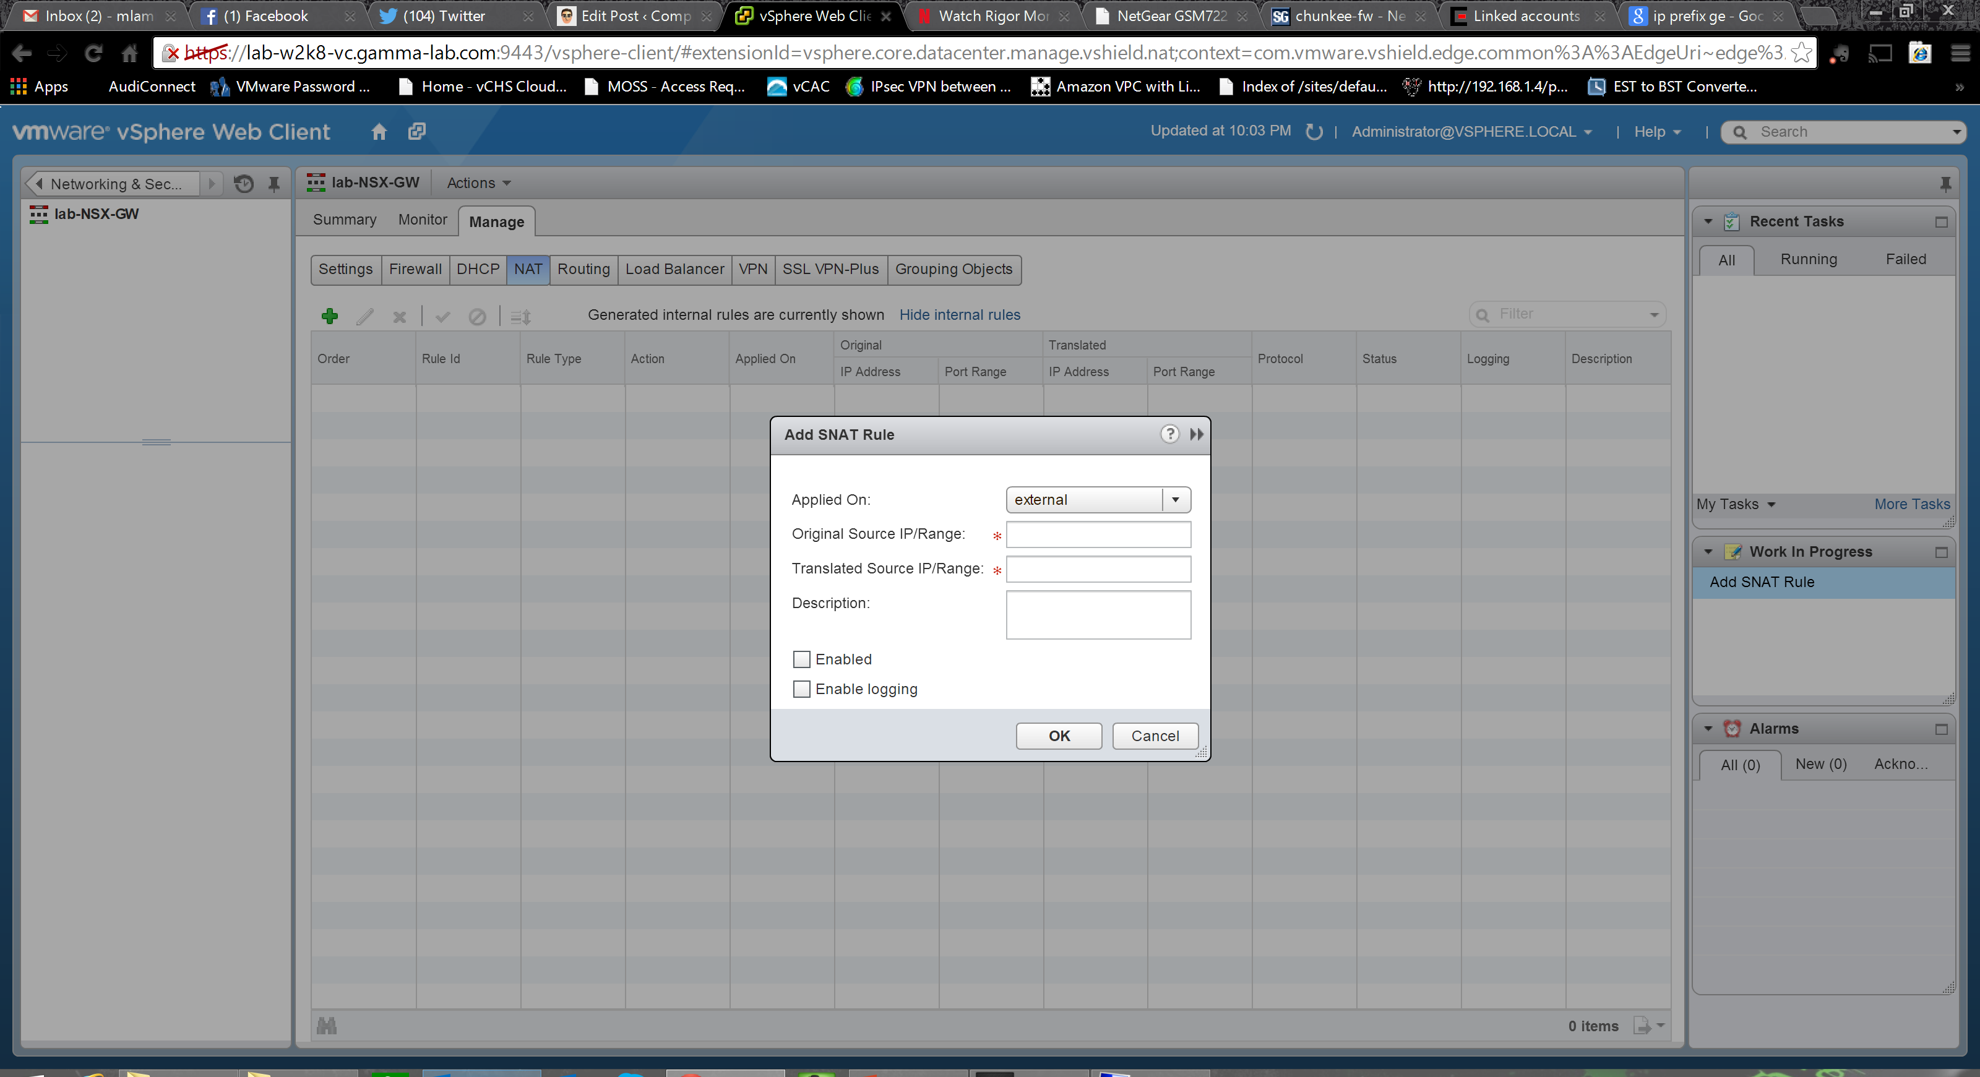The image size is (1980, 1077).
Task: Click the green add NAT rule icon
Action: [x=330, y=315]
